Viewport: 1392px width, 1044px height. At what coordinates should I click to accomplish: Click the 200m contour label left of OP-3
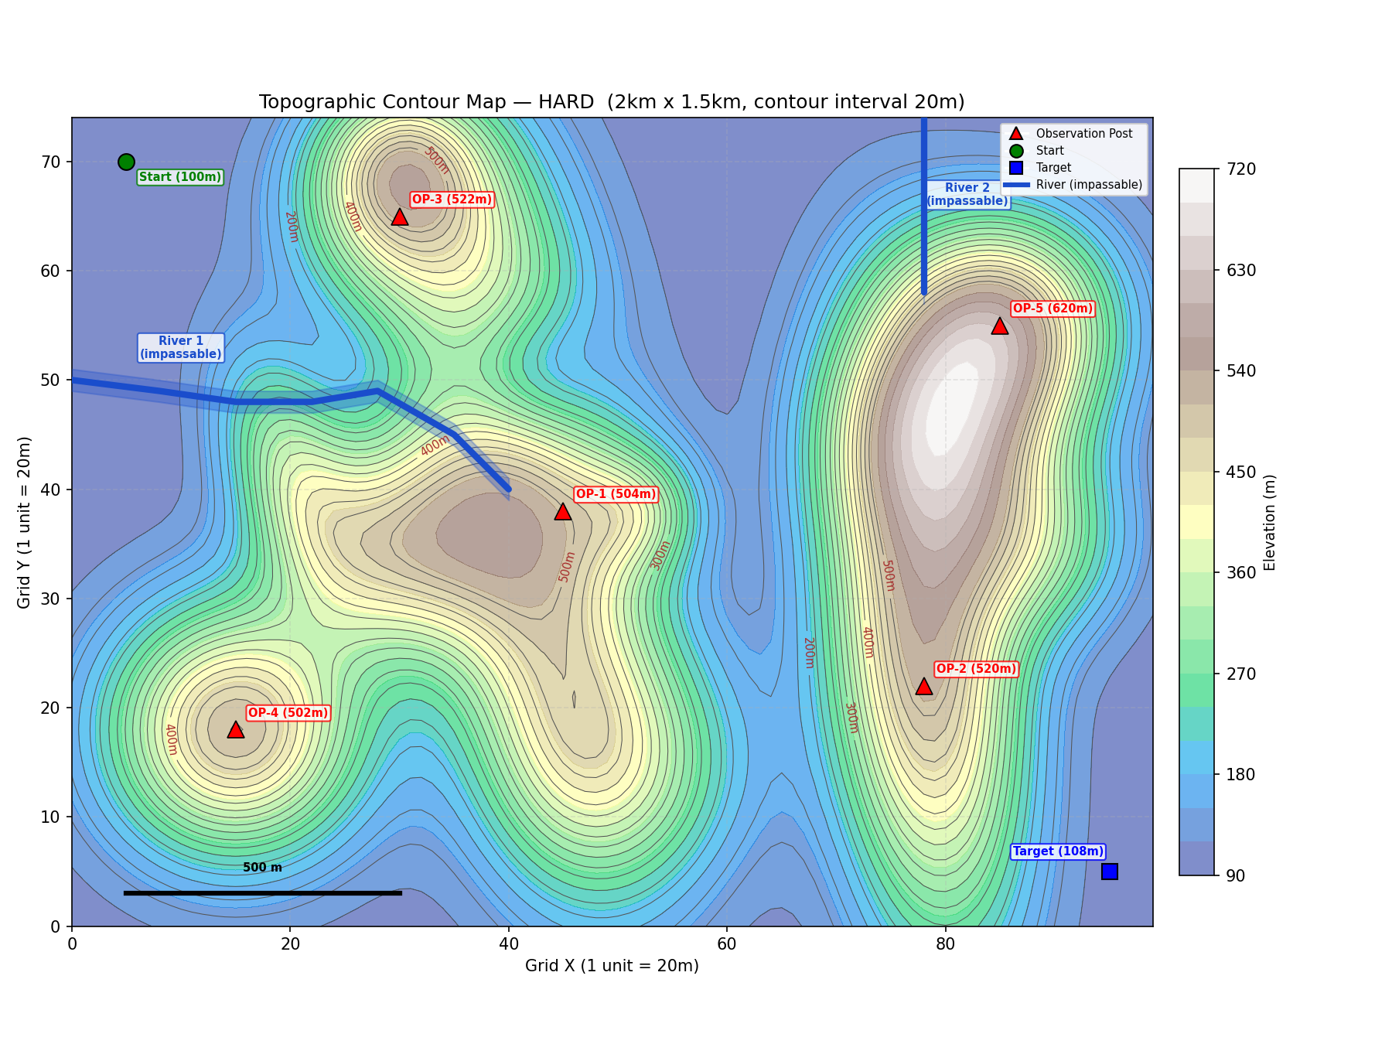coord(292,227)
